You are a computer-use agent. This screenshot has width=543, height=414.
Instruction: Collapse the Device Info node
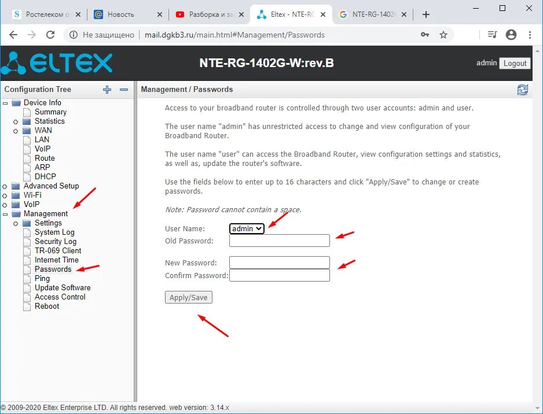(x=5, y=103)
